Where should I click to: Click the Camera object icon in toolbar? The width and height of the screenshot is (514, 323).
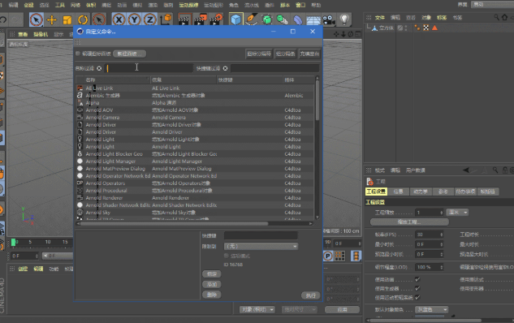coord(329,20)
